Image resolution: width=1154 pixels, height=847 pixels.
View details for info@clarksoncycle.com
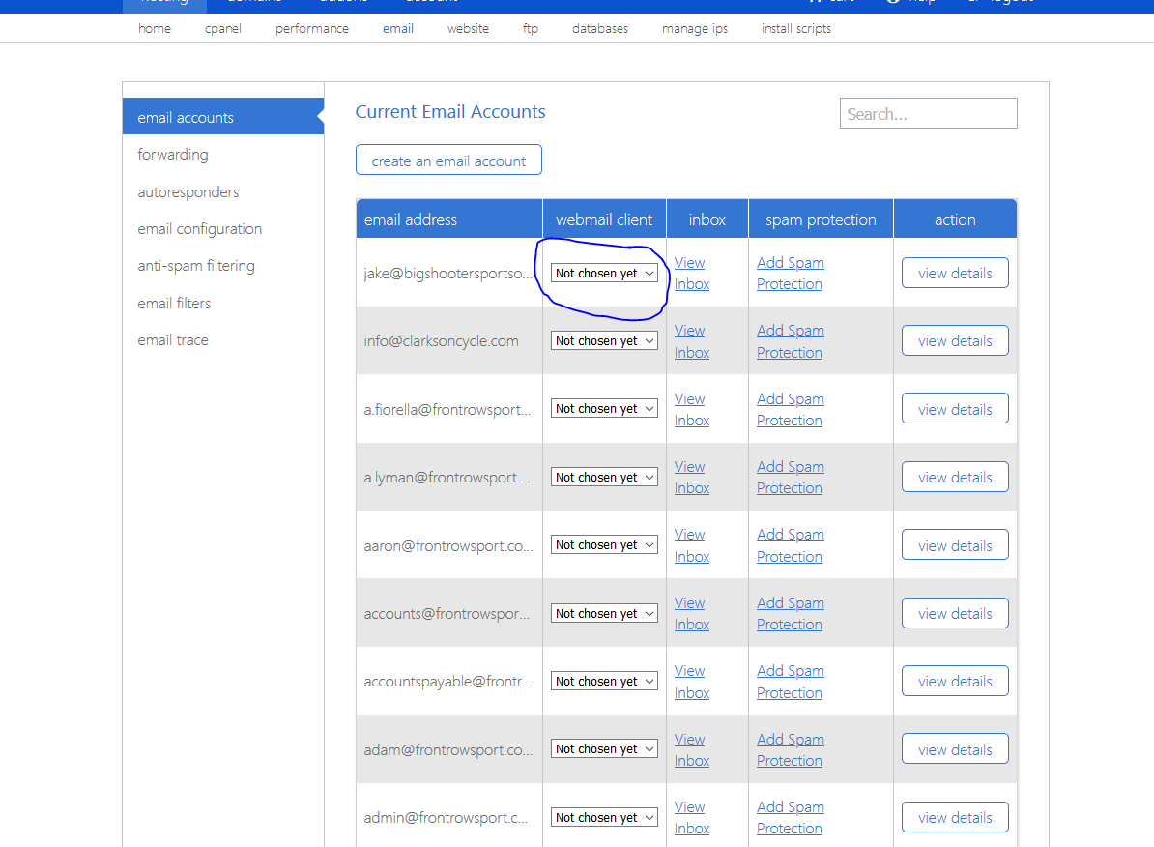coord(954,341)
